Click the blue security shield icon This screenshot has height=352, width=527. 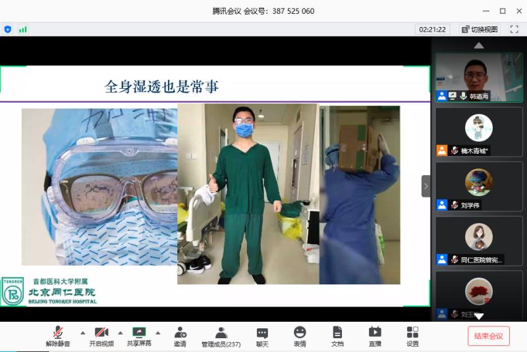point(8,30)
